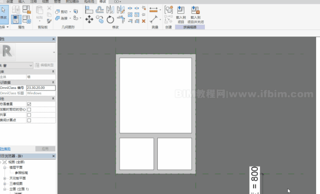Select the Move tool icon
The height and width of the screenshot is (194, 320).
(89, 19)
